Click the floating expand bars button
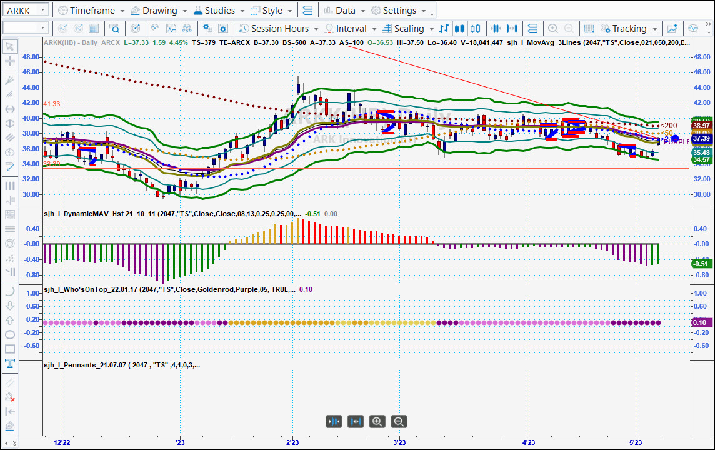The width and height of the screenshot is (715, 450). click(355, 422)
